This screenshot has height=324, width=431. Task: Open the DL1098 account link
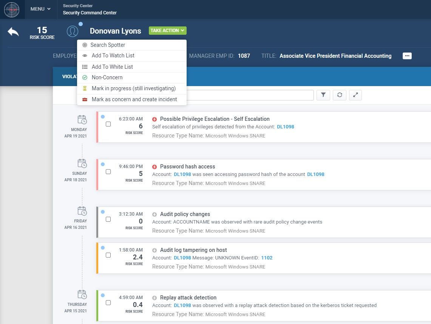(x=286, y=127)
